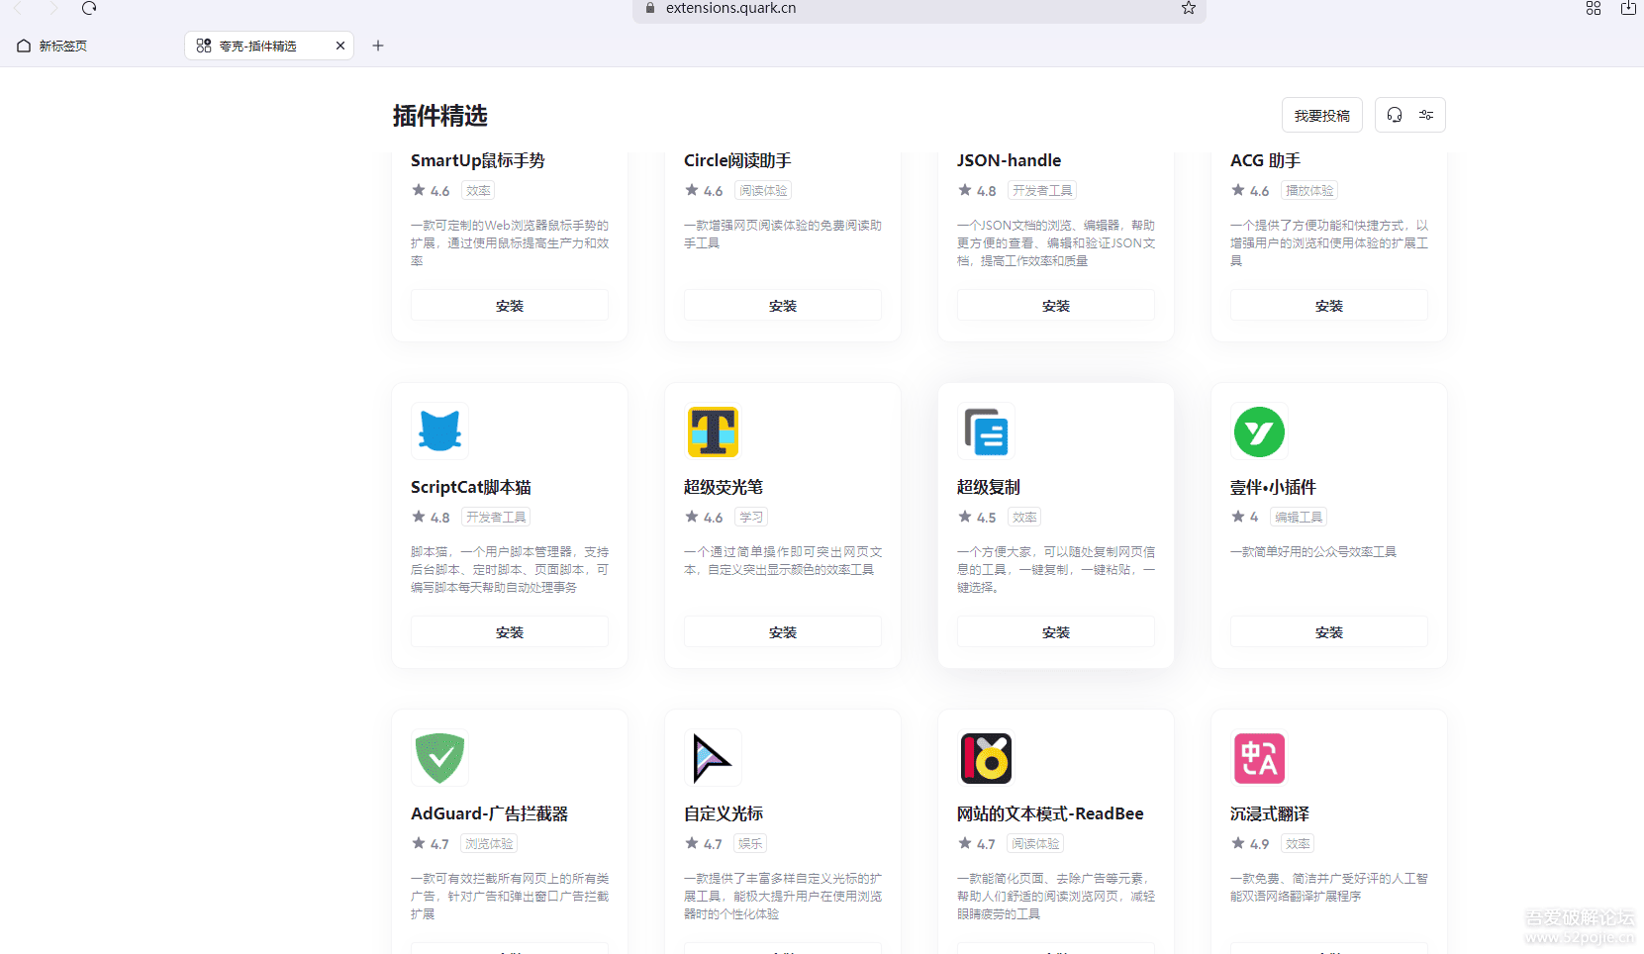Click the 阅读体验 tag under Circle阅读助手
Screen dimensions: 1644x954
click(x=762, y=190)
